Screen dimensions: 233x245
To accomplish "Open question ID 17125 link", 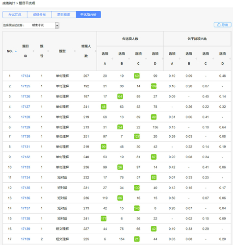I will [x=26, y=86].
